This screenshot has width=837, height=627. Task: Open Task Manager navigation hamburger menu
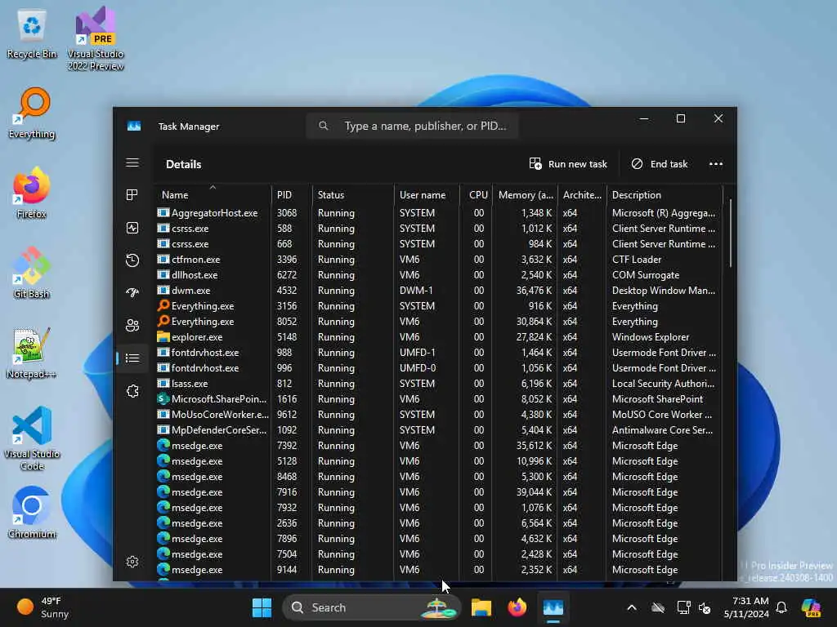132,162
